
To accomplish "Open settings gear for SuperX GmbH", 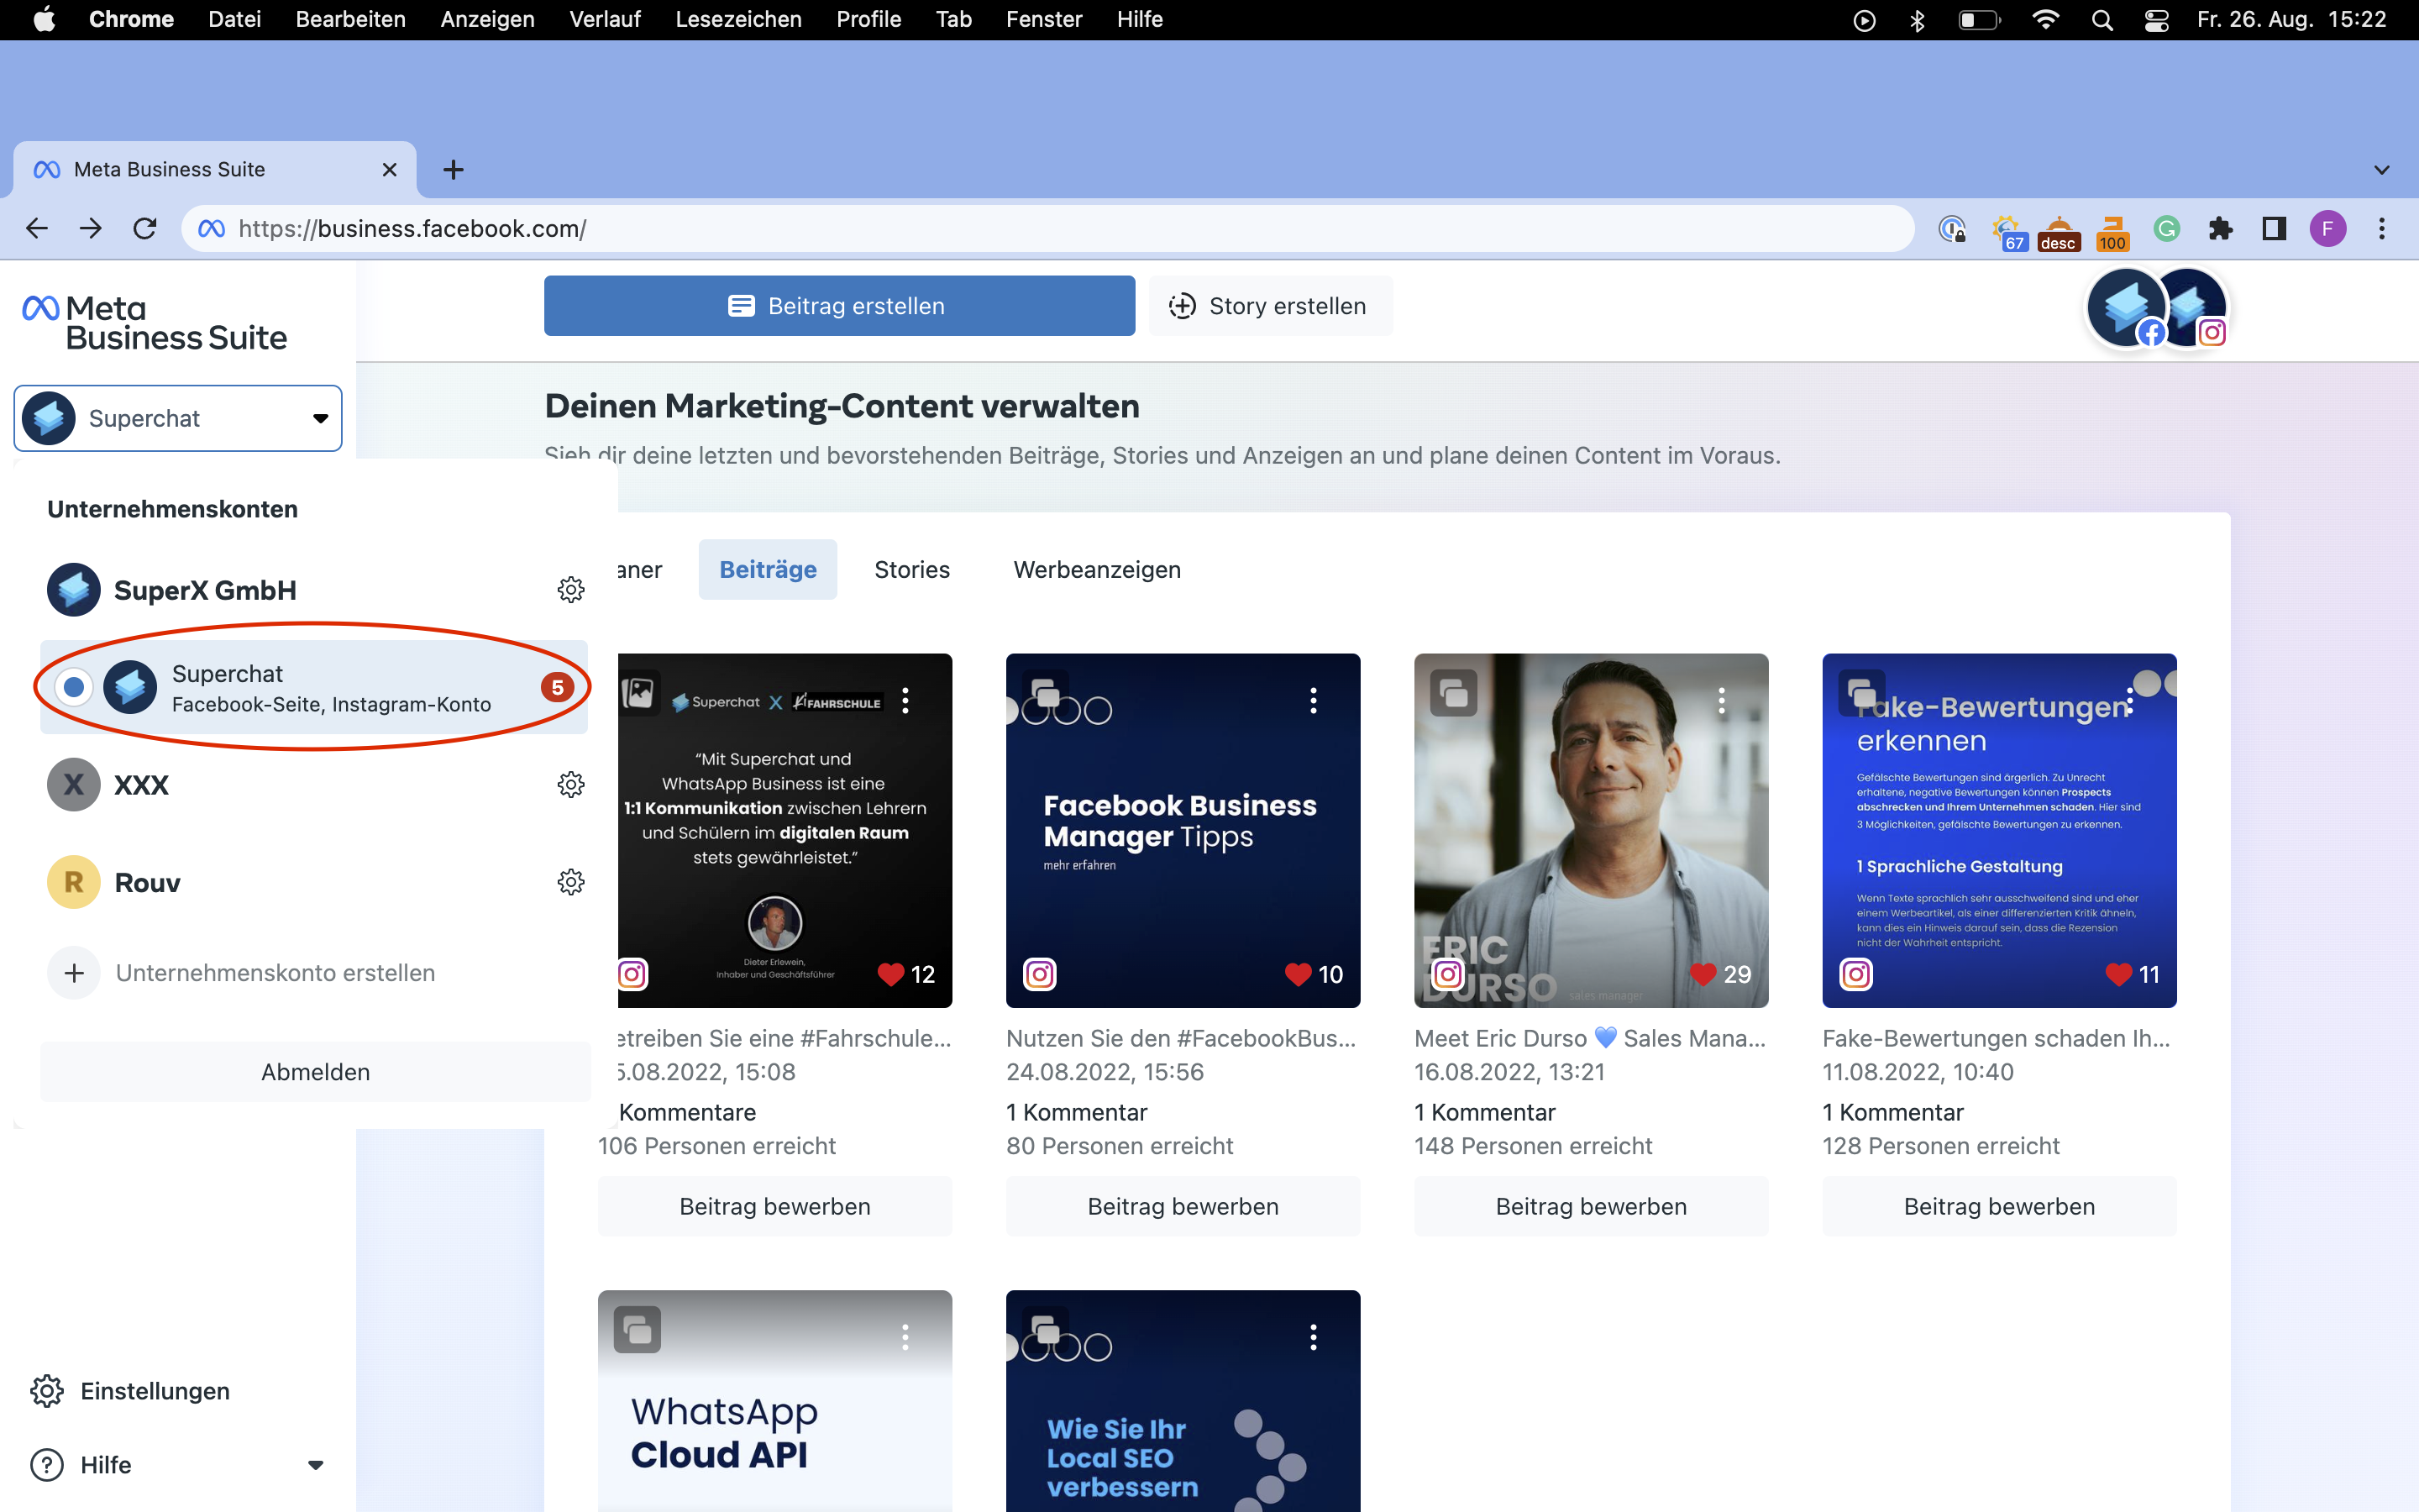I will 571,590.
